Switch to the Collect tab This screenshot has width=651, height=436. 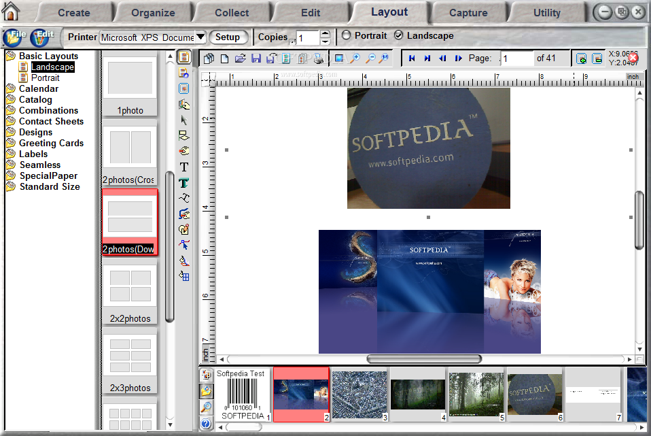tap(232, 13)
